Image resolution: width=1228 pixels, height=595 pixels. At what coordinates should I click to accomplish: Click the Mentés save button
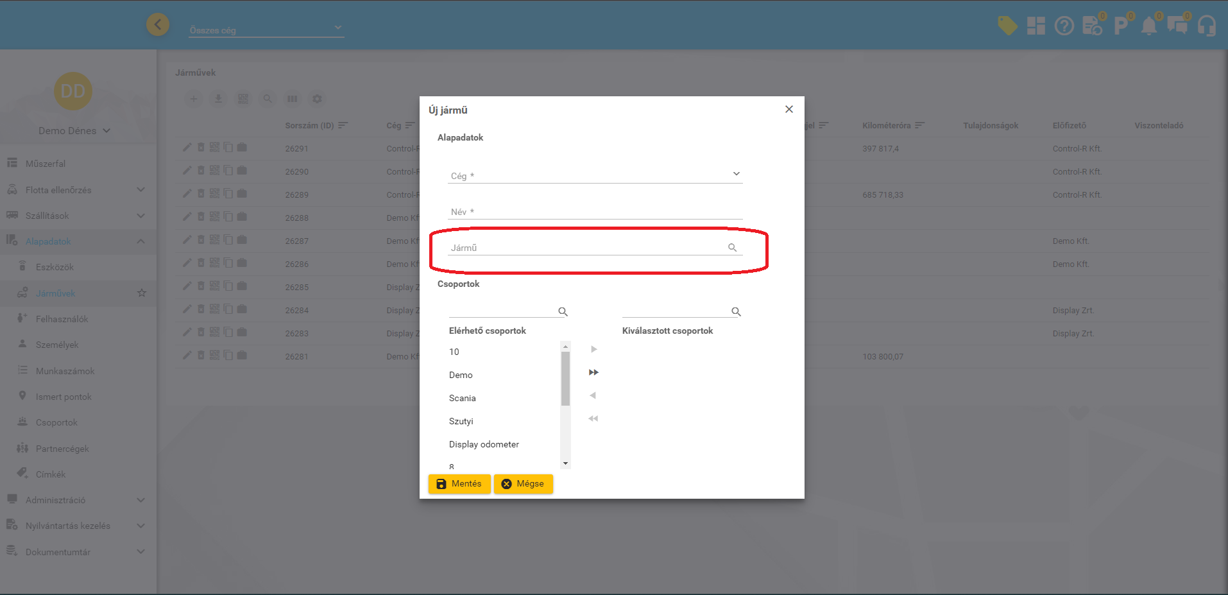click(459, 484)
